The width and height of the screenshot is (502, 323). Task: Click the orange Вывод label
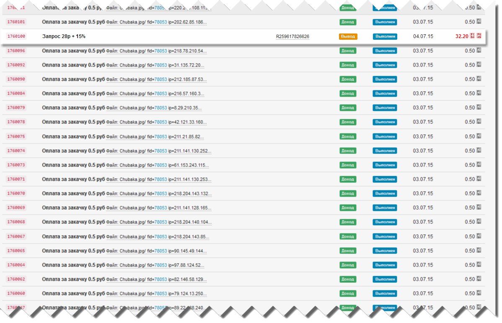(348, 36)
